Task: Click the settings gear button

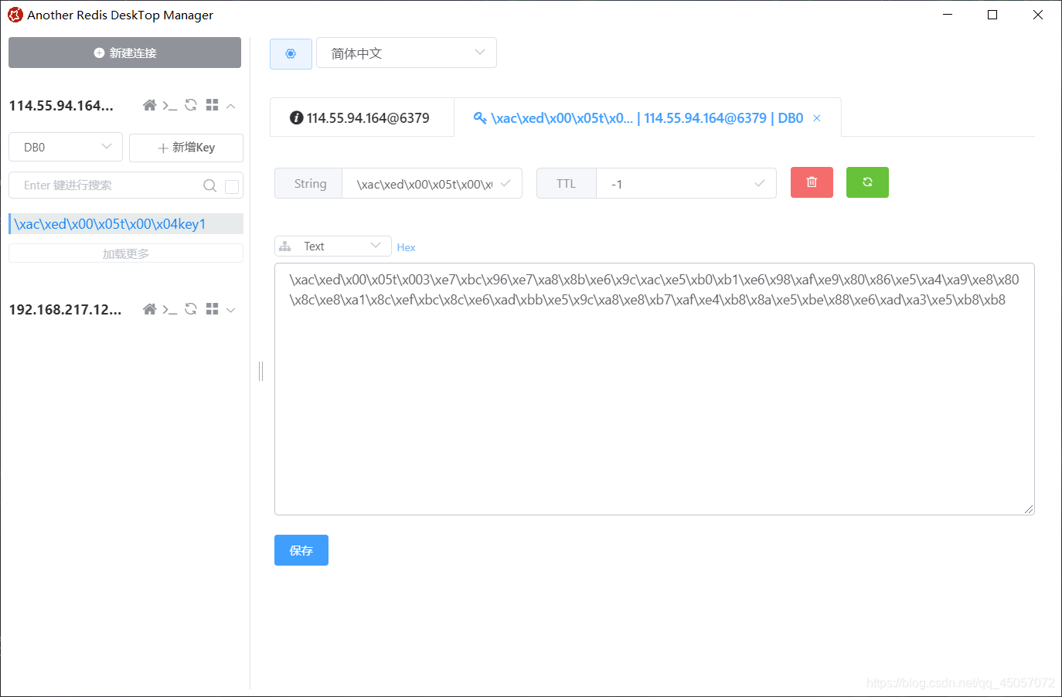Action: (x=291, y=53)
